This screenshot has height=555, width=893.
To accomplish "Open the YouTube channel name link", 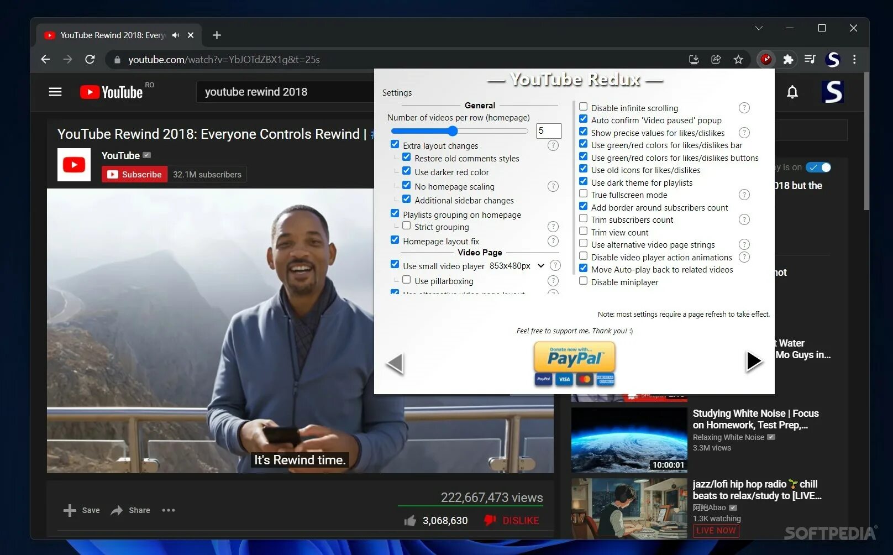I will (120, 156).
